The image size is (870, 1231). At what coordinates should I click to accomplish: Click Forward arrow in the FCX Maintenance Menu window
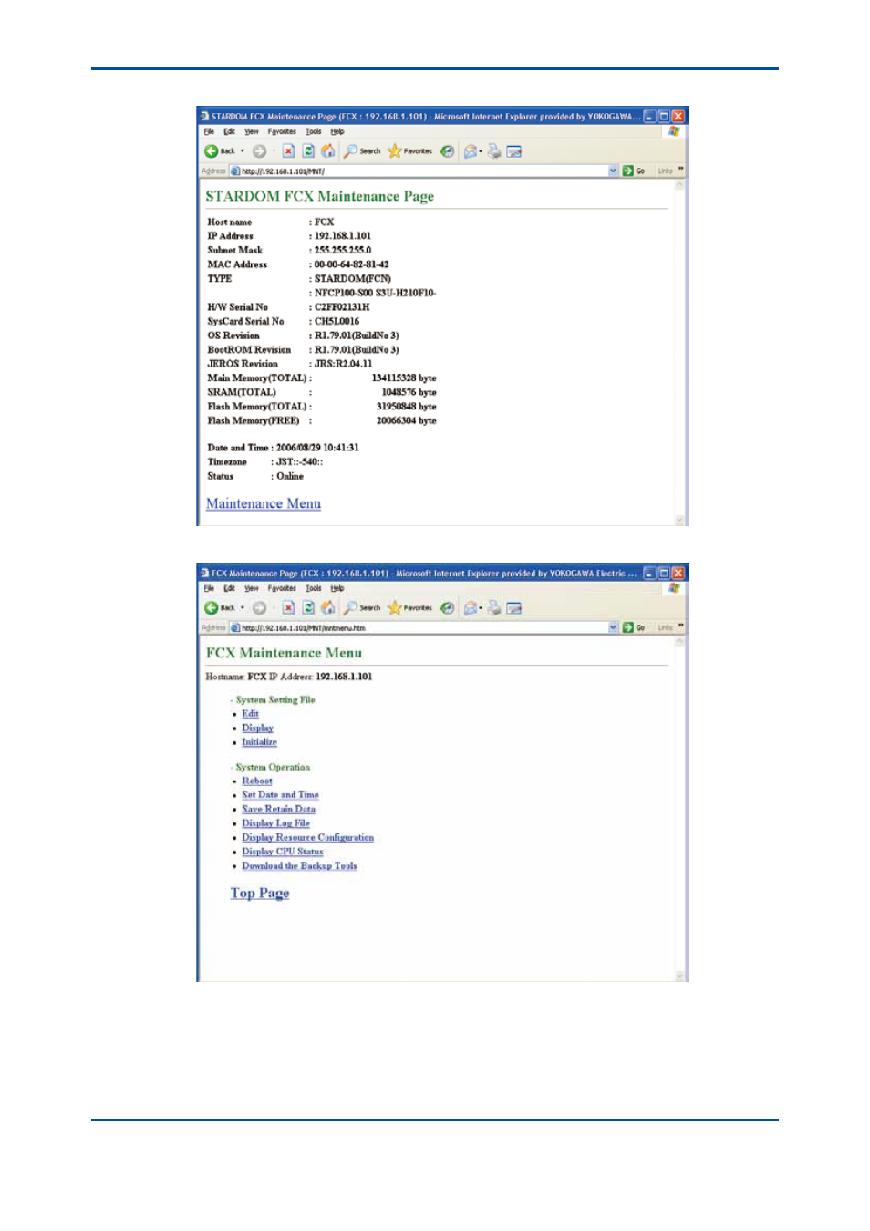[259, 608]
